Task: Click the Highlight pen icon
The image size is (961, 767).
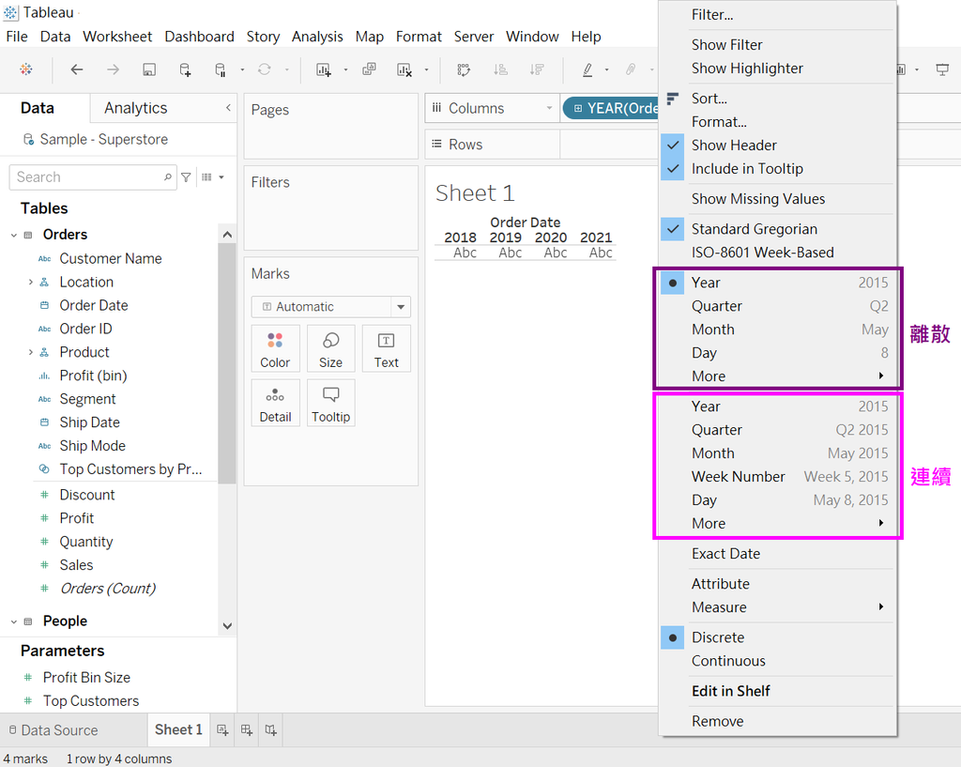Action: pos(587,69)
